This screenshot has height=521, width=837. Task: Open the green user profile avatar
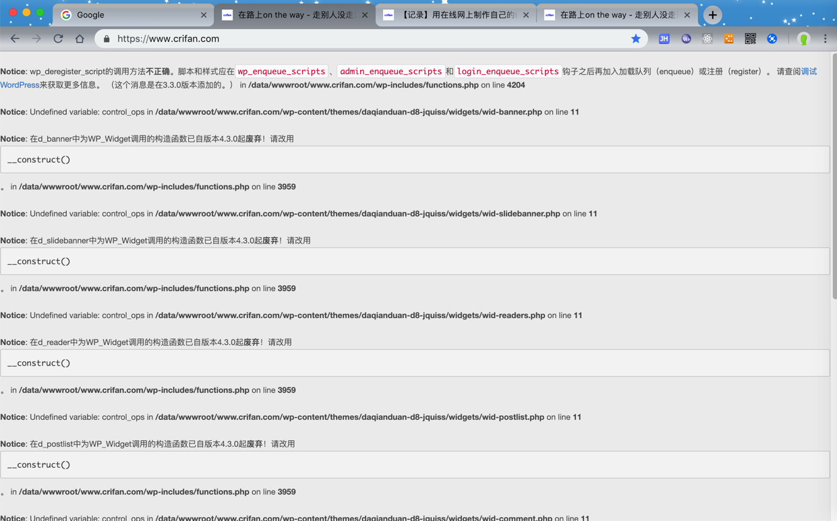pos(803,39)
